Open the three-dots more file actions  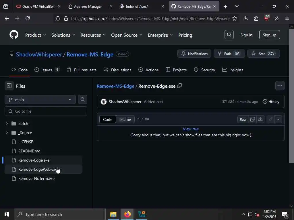[280, 86]
